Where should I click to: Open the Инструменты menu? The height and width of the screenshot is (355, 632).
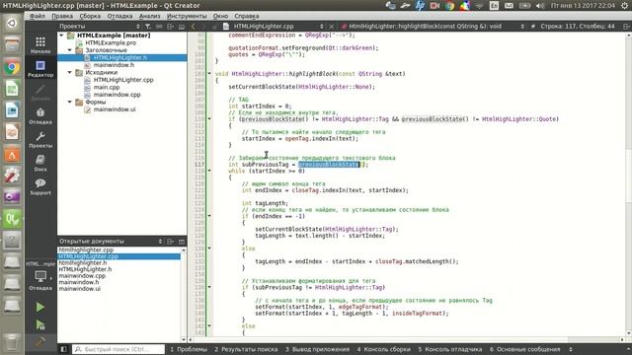187,16
